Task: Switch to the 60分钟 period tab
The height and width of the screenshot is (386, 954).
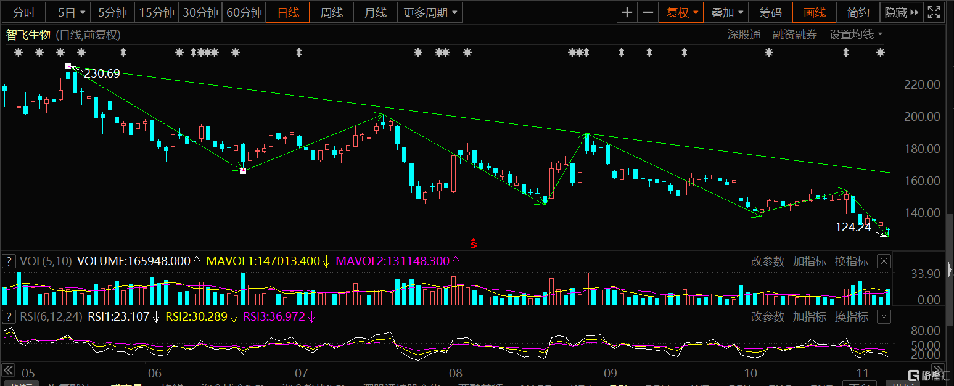Action: [x=244, y=12]
